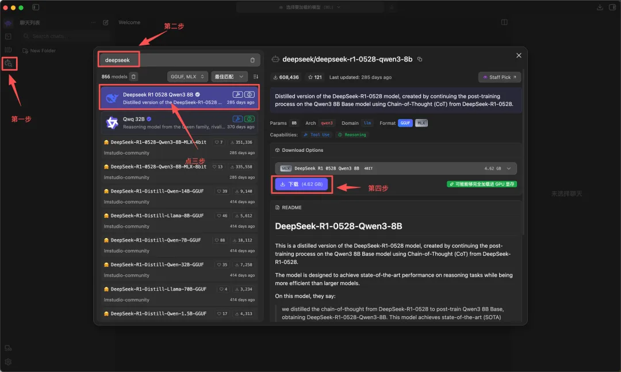Click heart likes on DeepSeek-R1-Distill-Qwen-14B-GGUF

(222, 191)
